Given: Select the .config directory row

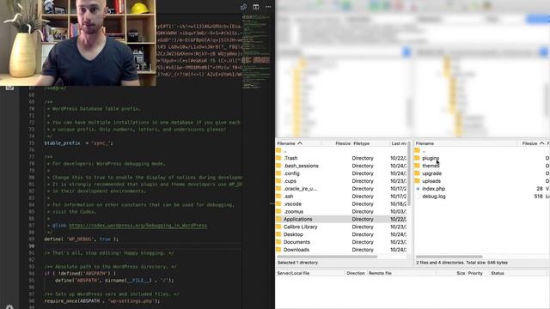Looking at the screenshot, I should click(x=342, y=173).
